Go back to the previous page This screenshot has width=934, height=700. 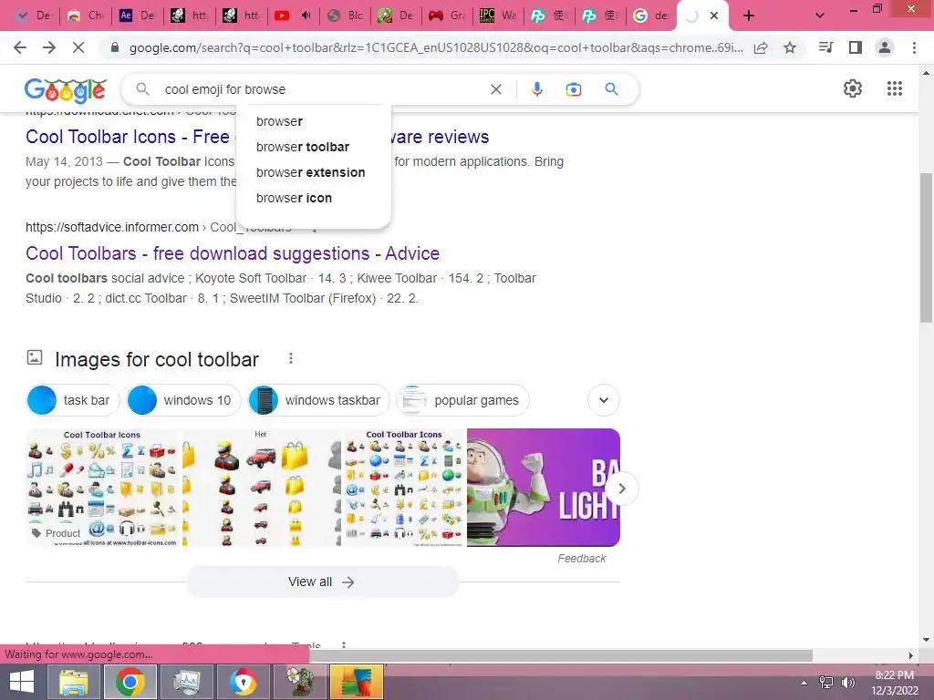(20, 47)
